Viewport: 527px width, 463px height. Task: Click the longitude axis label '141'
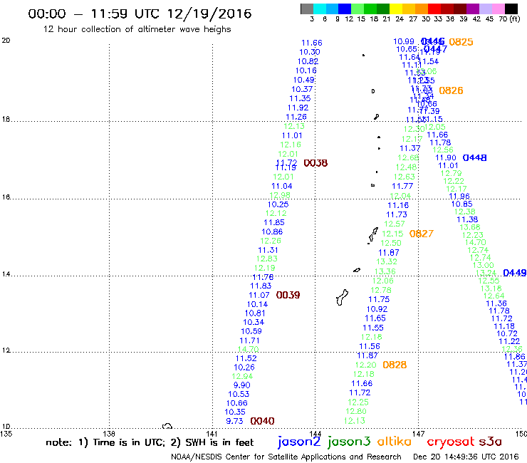(212, 434)
